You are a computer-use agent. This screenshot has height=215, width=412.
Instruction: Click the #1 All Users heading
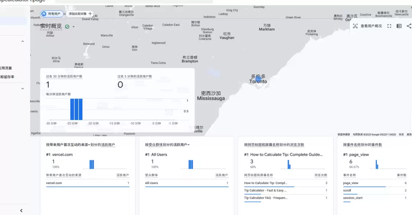156,155
